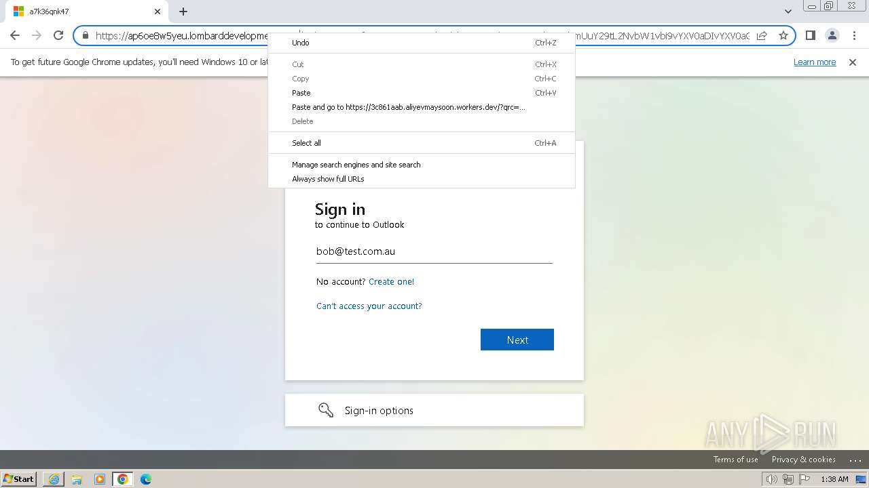Bookmark this tab with the star icon
Viewport: 869px width, 488px height.
coord(783,35)
